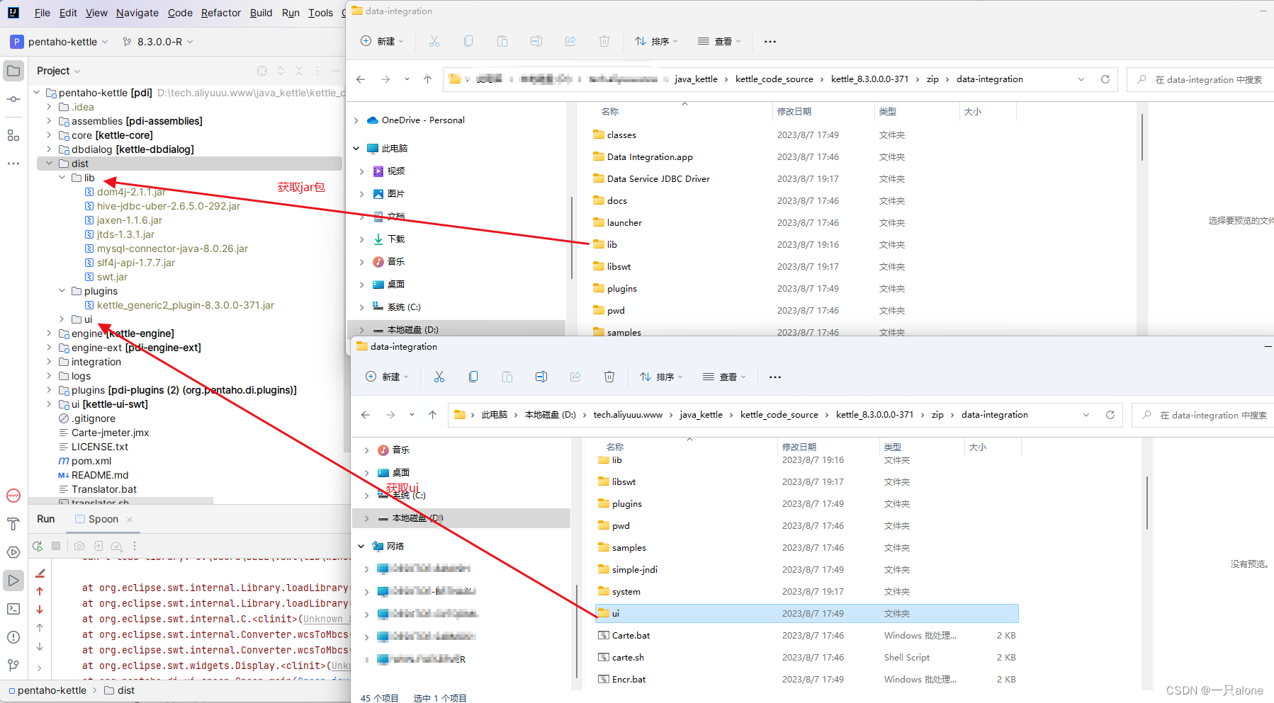1274x703 pixels.
Task: Open See more ellipsis in upper Explorer toolbar
Action: pyautogui.click(x=770, y=41)
